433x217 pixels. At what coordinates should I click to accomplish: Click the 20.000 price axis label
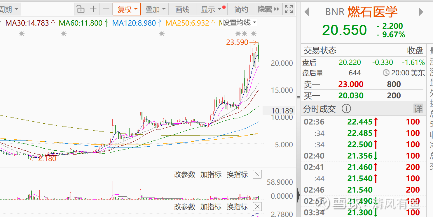click(282, 63)
